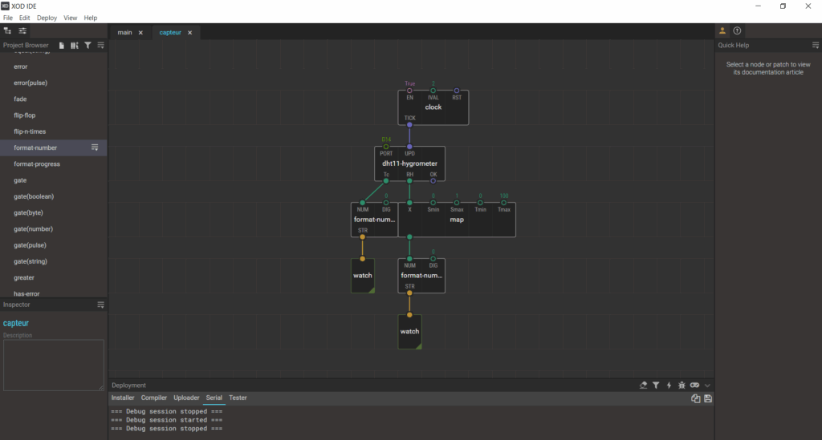
Task: Switch to the Compiler tab
Action: pyautogui.click(x=153, y=398)
